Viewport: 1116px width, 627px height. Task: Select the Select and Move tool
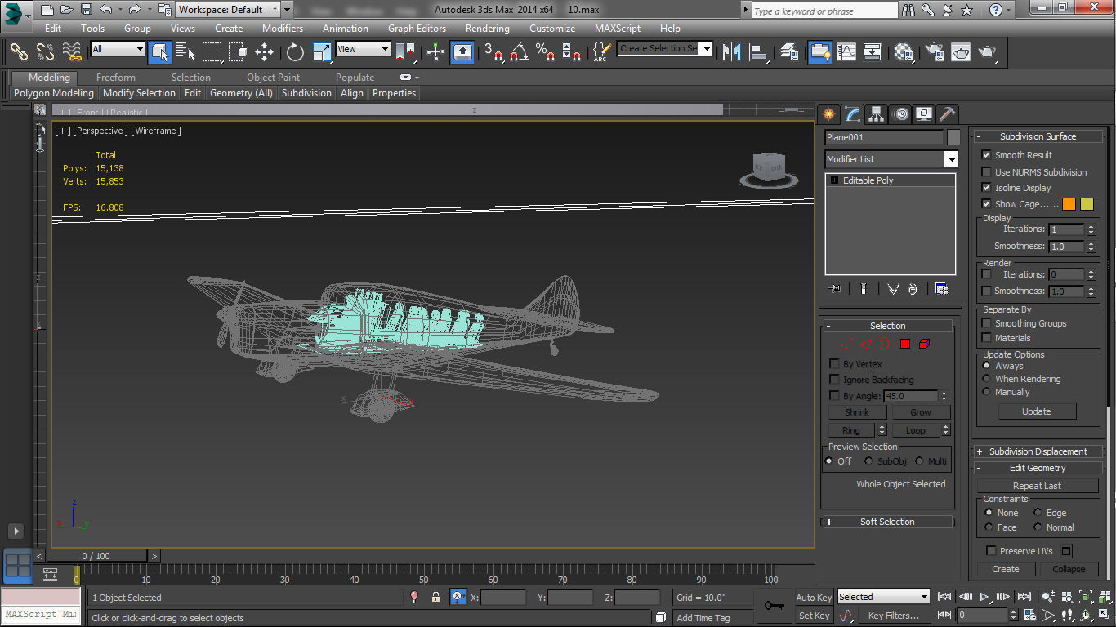click(x=264, y=52)
